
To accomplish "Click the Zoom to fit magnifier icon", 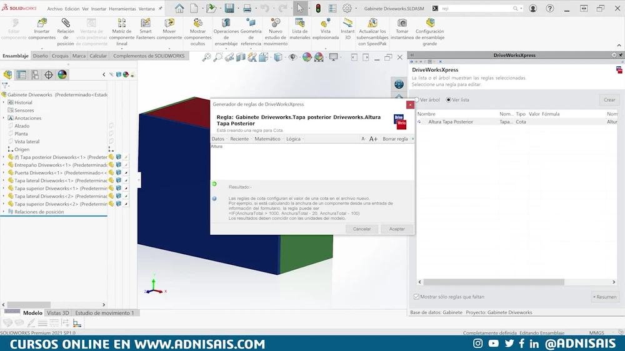I will click(206, 57).
